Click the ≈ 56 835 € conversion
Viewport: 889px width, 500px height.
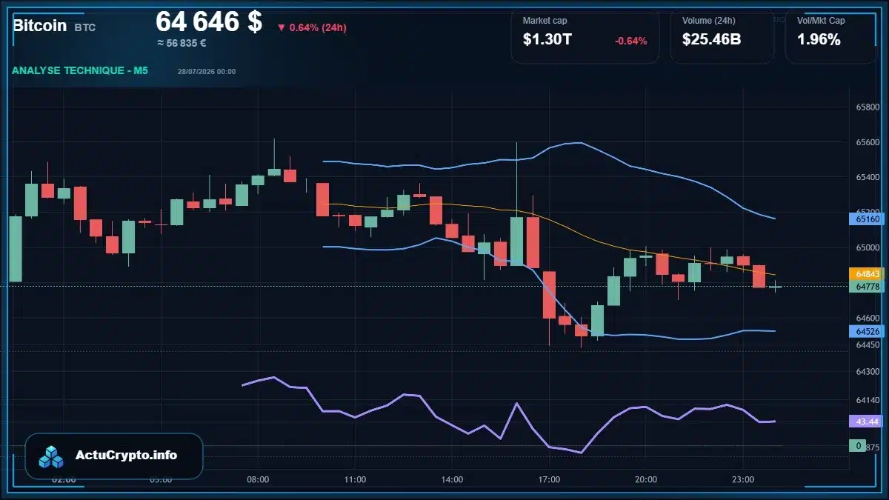coord(182,43)
